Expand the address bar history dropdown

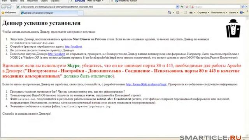coord(177,7)
